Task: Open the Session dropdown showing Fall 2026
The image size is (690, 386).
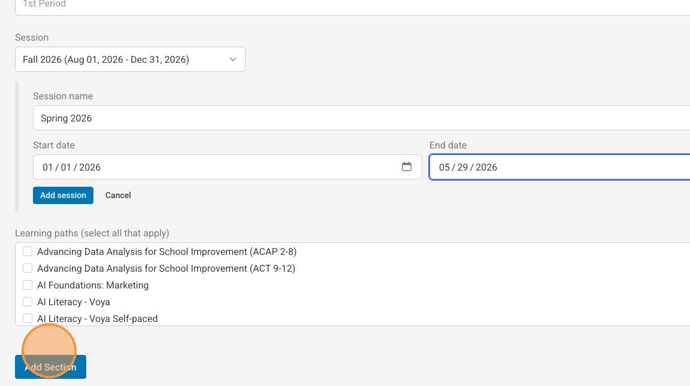Action: [x=130, y=59]
